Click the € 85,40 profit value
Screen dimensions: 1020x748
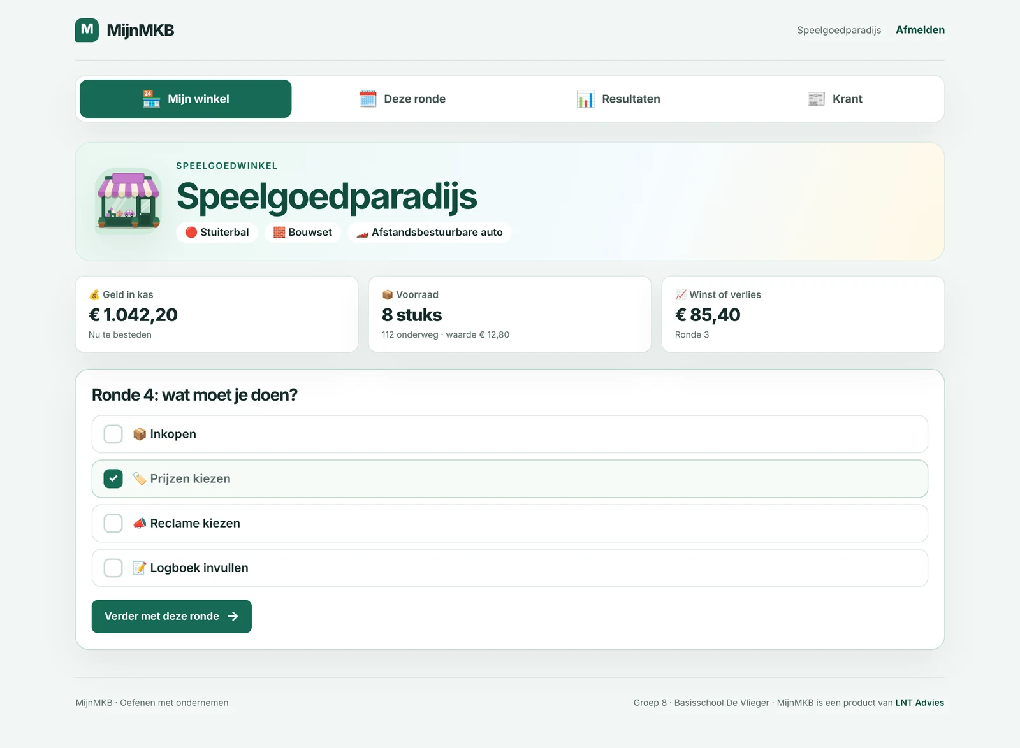coord(708,315)
